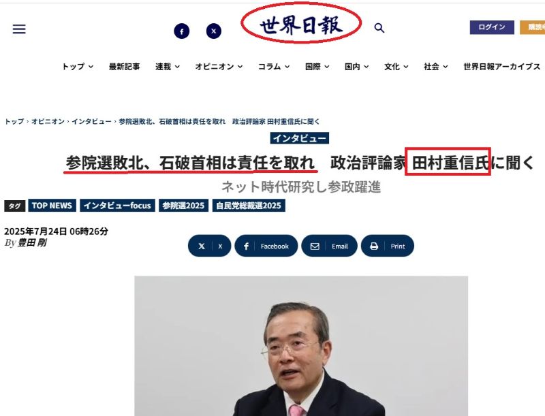Image resolution: width=545 pixels, height=416 pixels.
Task: Share article via X button
Action: pos(210,246)
